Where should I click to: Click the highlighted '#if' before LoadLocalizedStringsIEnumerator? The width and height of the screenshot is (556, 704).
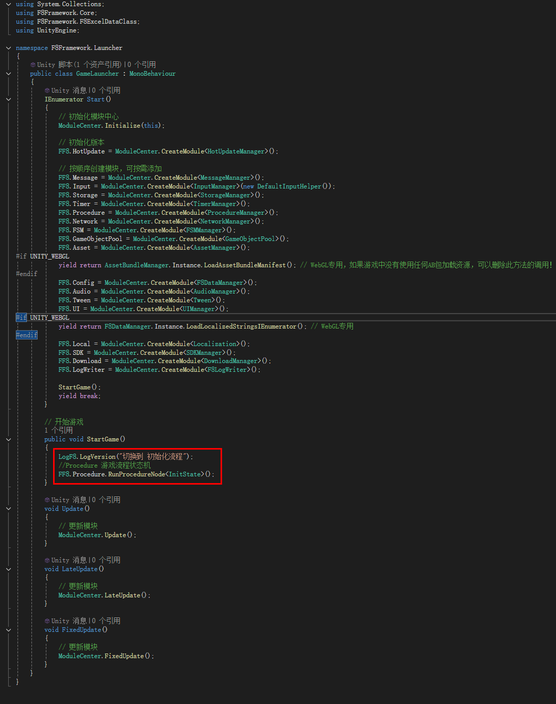(21, 318)
